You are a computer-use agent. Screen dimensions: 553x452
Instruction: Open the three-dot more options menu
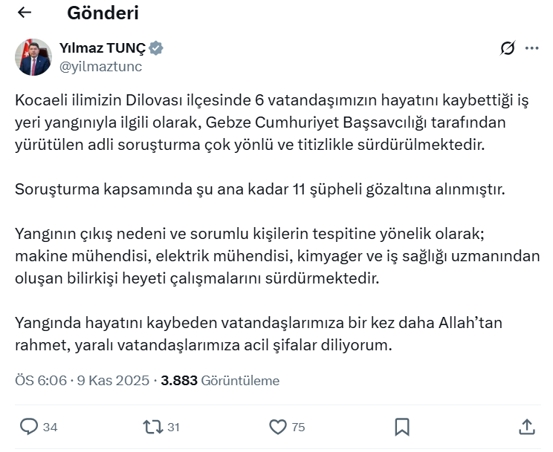531,48
